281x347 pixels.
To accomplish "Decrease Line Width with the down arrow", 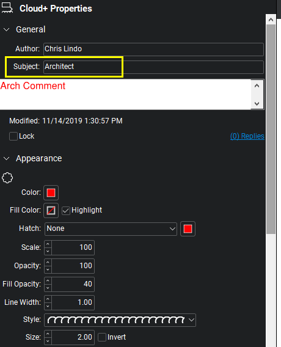I will [x=48, y=306].
